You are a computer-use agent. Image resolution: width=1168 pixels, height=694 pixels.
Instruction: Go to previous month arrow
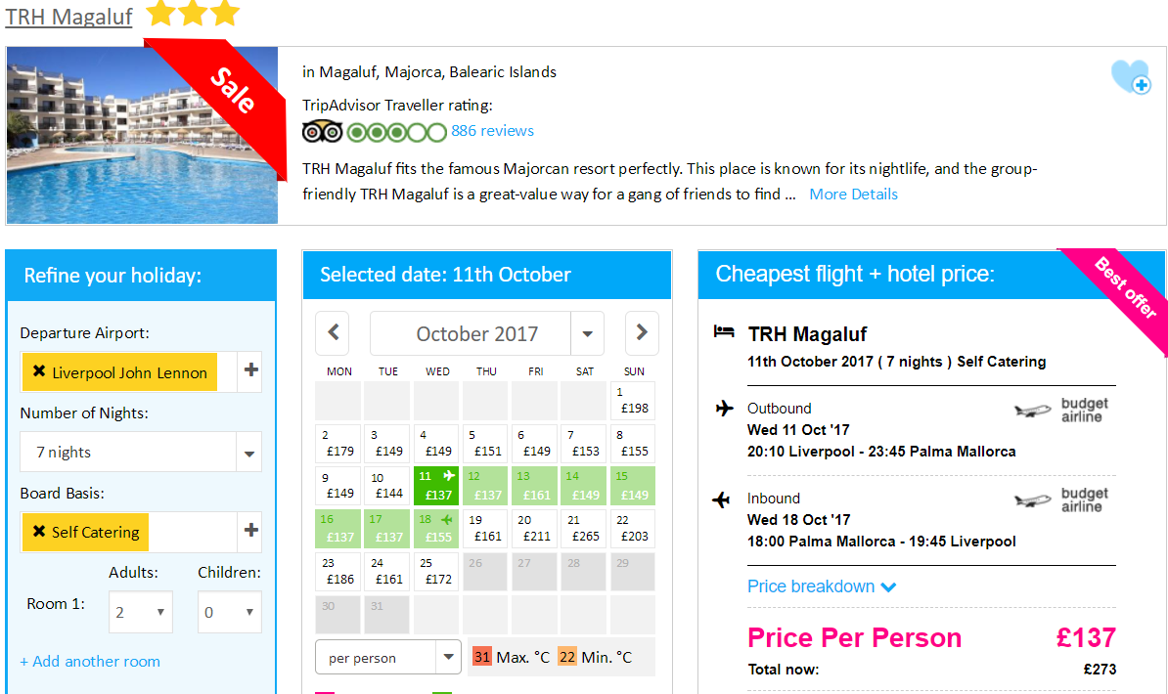(333, 333)
